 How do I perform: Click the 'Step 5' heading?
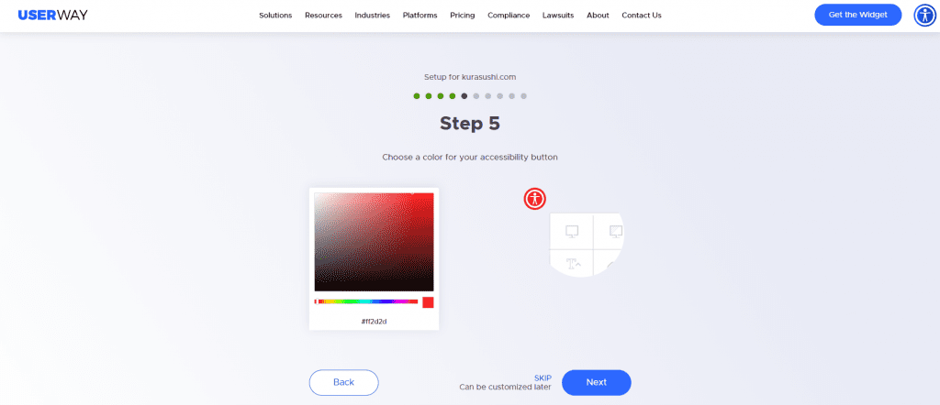tap(470, 123)
